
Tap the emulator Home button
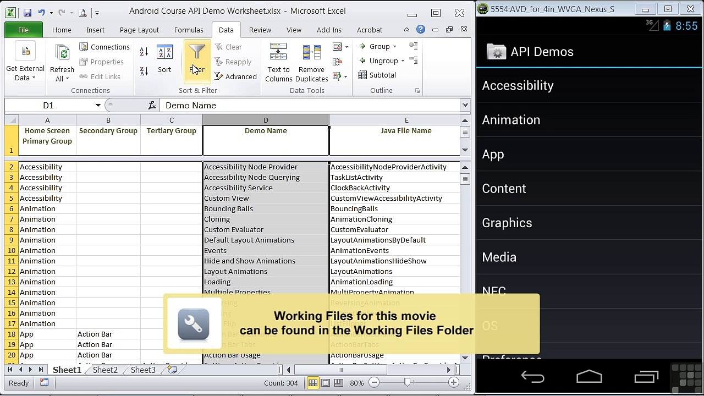[x=589, y=377]
